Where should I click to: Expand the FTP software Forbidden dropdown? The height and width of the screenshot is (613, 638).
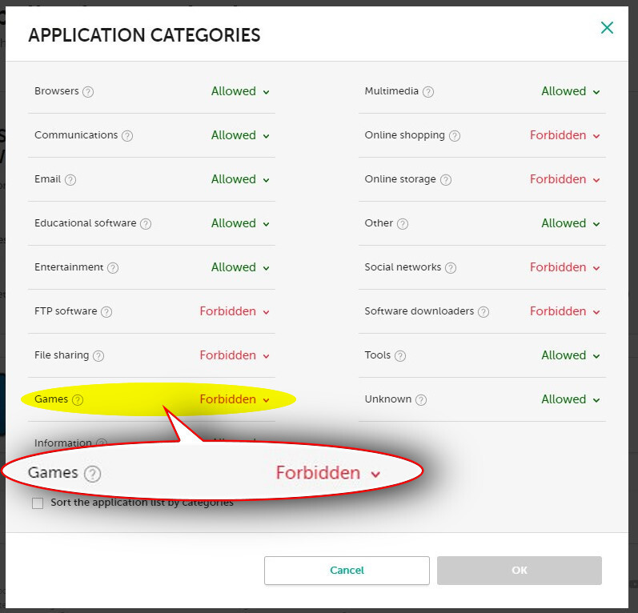235,311
